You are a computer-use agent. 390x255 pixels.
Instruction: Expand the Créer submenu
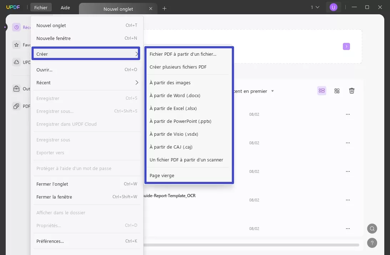click(86, 54)
